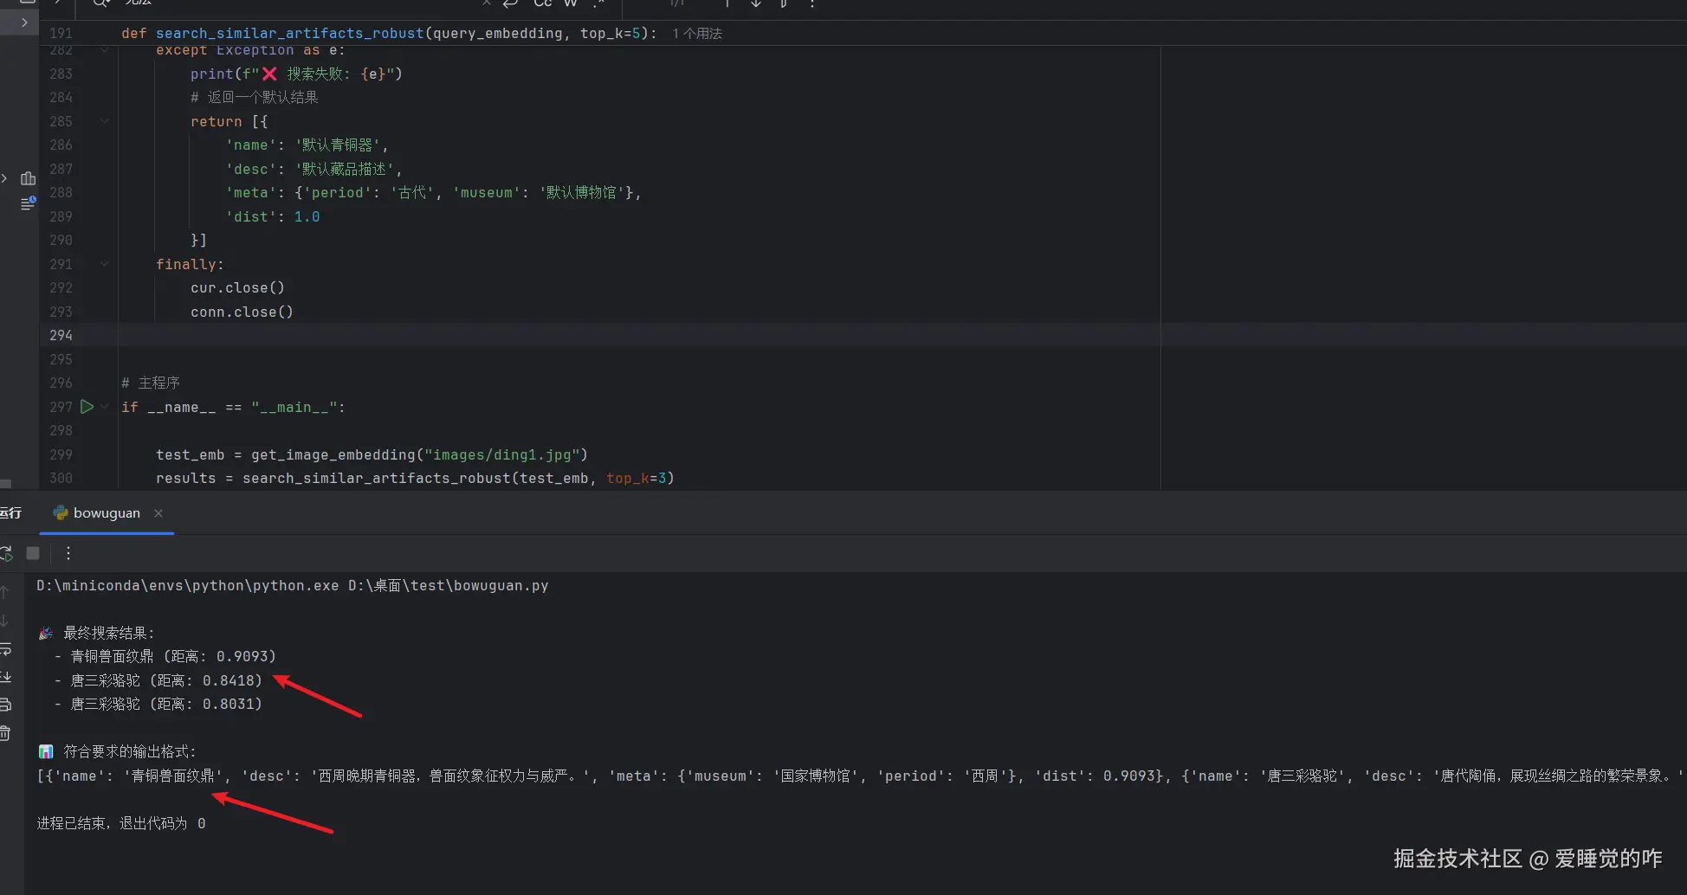
Task: Switch to the bowuguan run tab
Action: [106, 513]
